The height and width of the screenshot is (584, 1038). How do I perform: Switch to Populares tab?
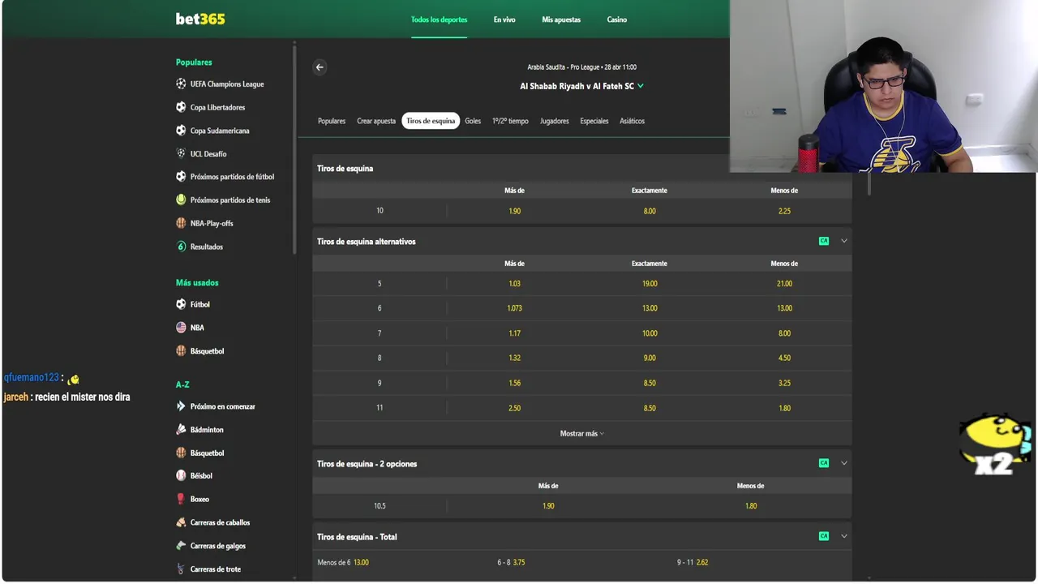click(332, 121)
